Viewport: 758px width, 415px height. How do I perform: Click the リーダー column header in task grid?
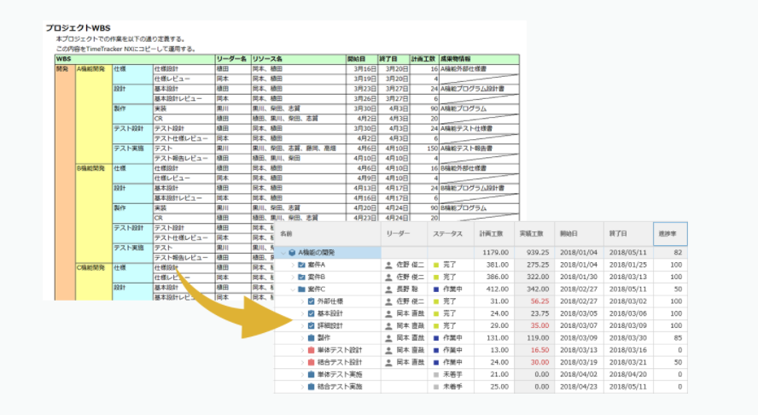click(x=404, y=234)
